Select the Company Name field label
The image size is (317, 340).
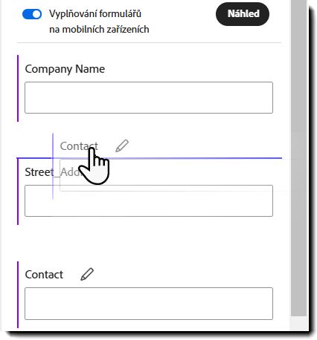[x=65, y=69]
